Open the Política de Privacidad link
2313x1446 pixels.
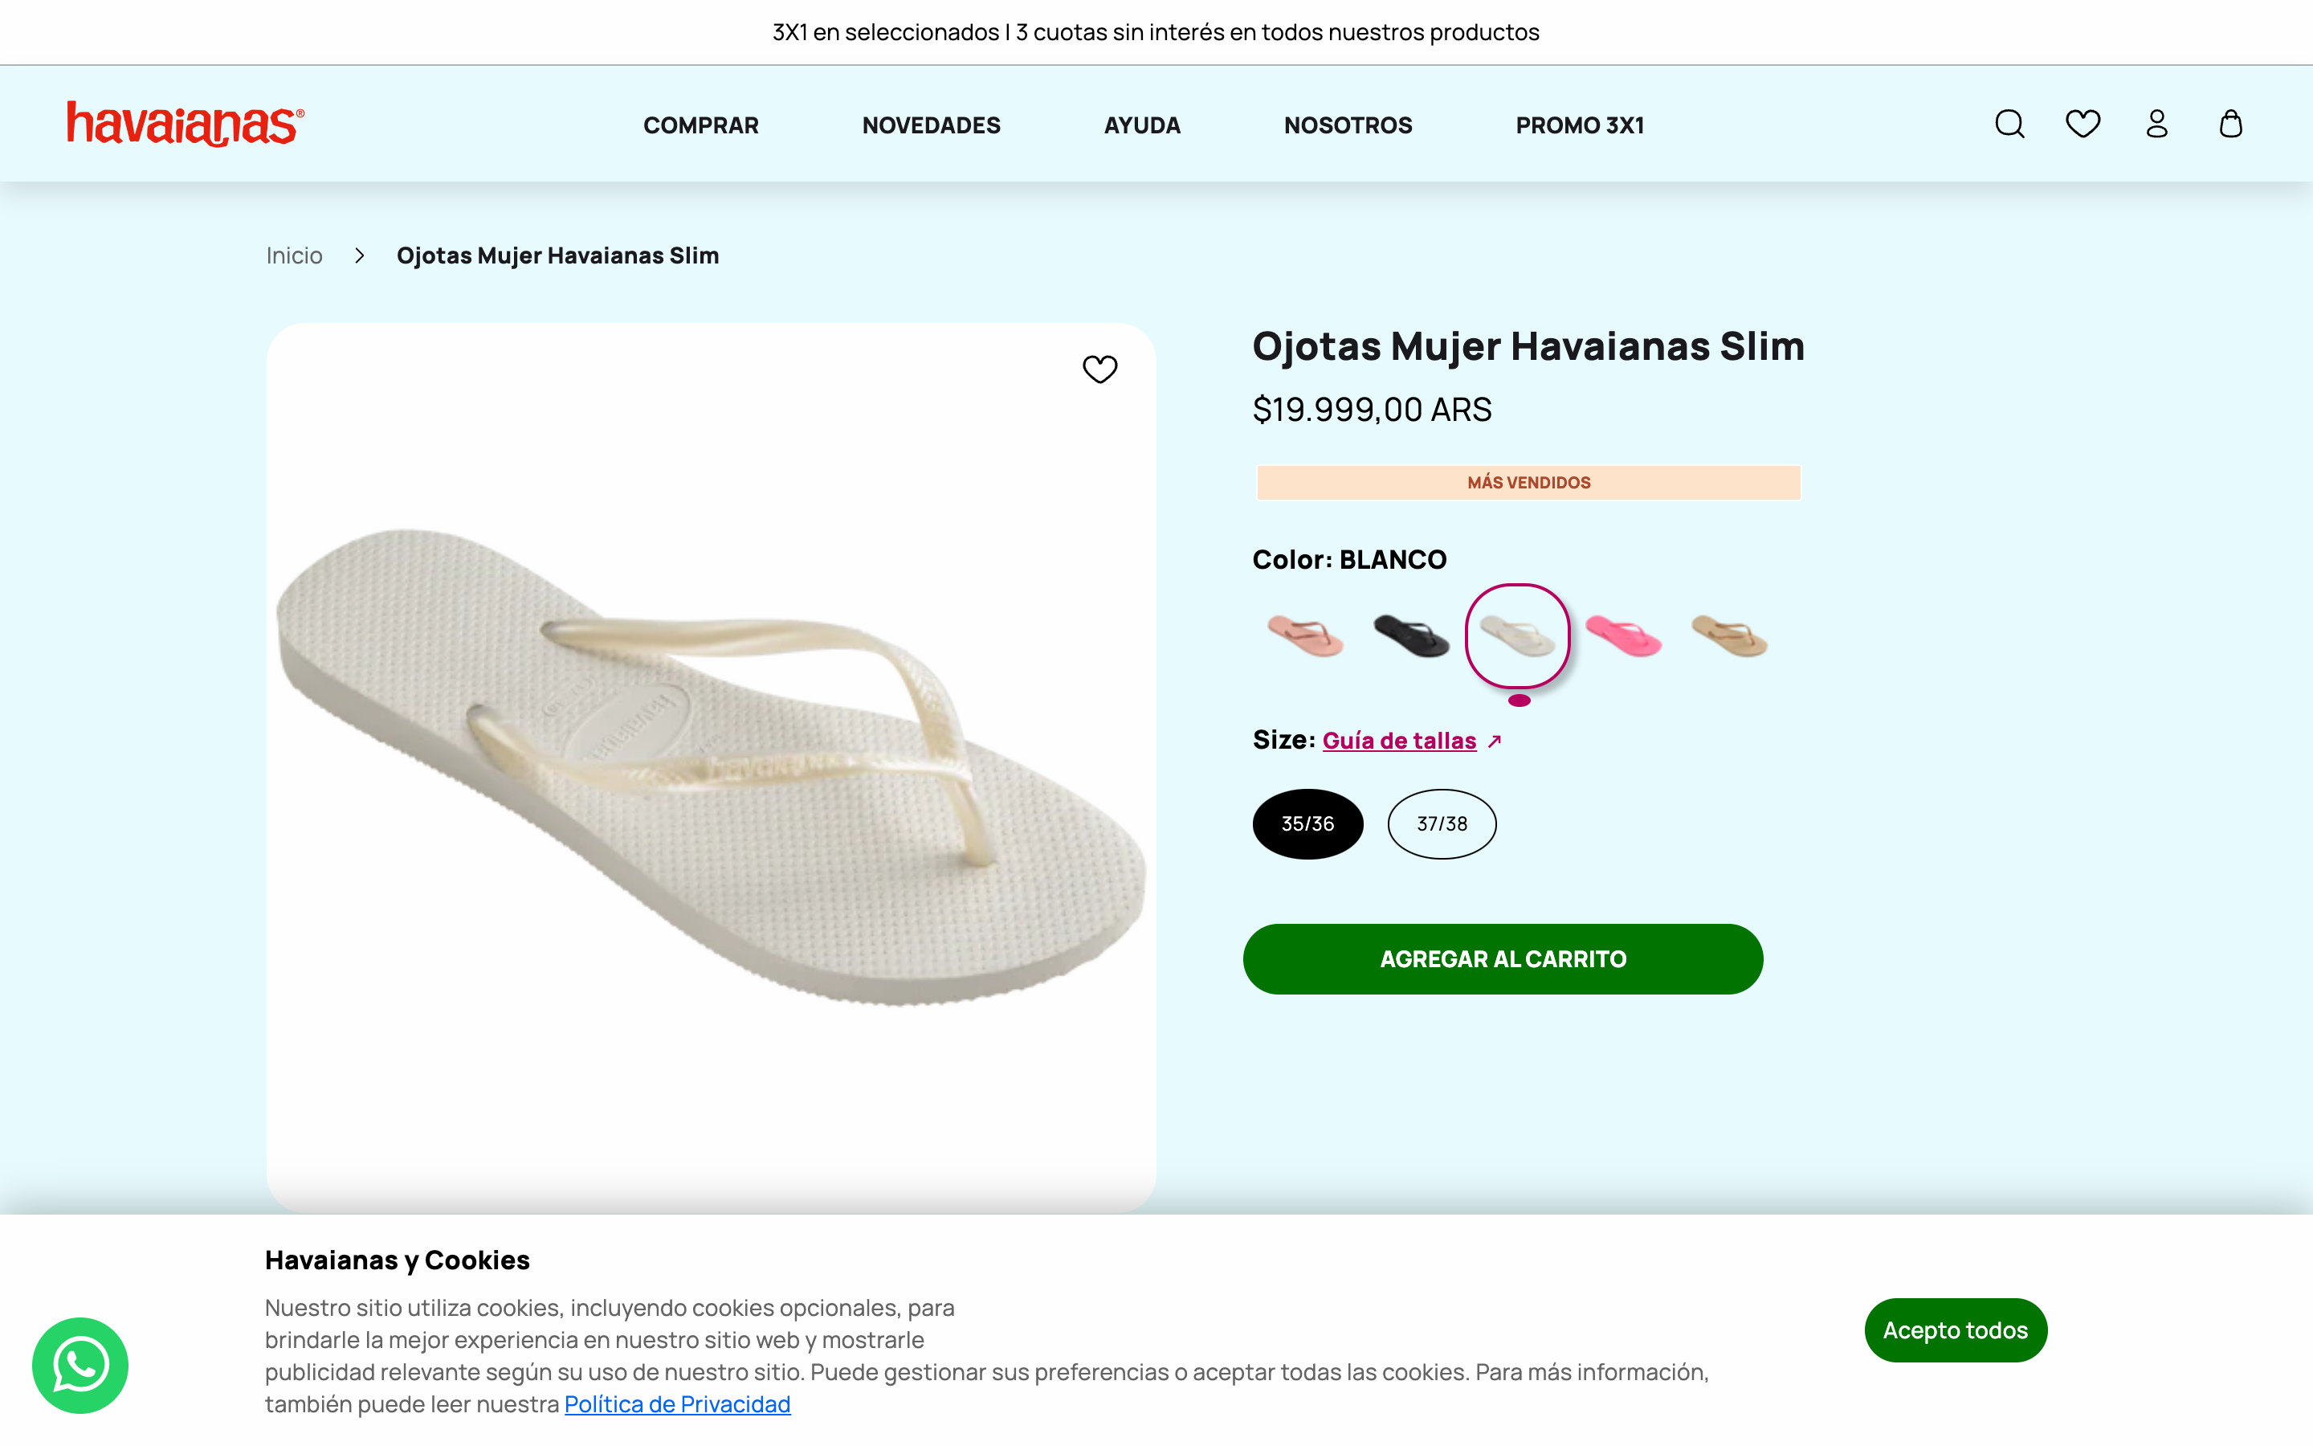(x=677, y=1403)
